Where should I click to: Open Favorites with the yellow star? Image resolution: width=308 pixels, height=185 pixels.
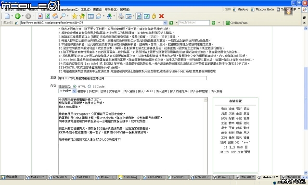coord(74,16)
